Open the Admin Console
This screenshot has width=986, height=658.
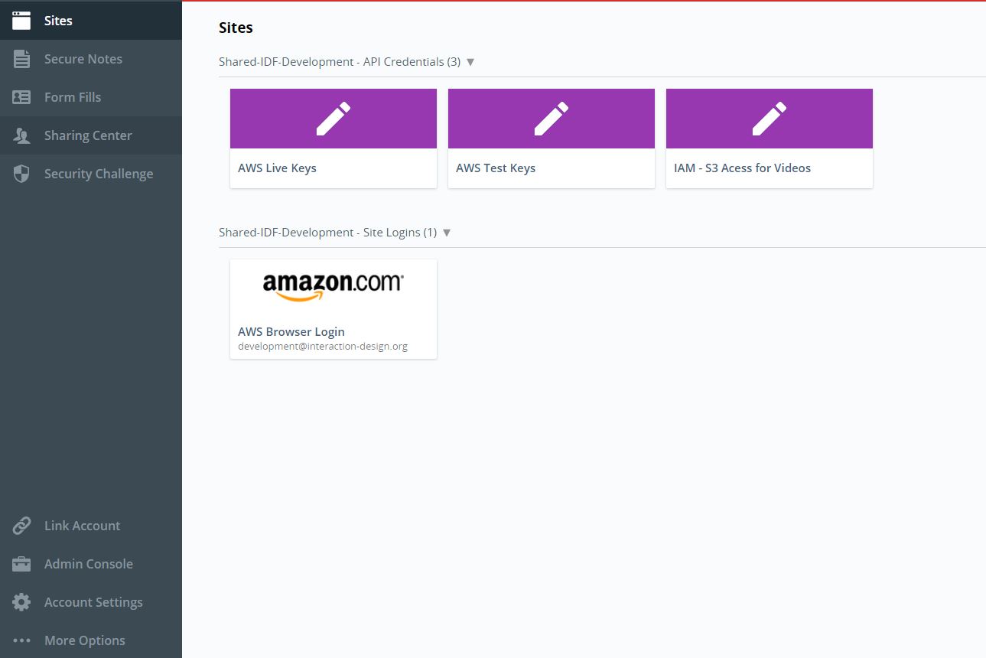pyautogui.click(x=91, y=564)
